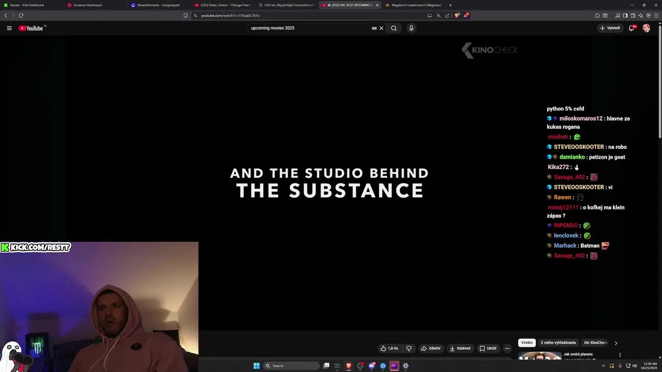Clear the YouTube search text with X
The width and height of the screenshot is (662, 372).
[x=382, y=28]
